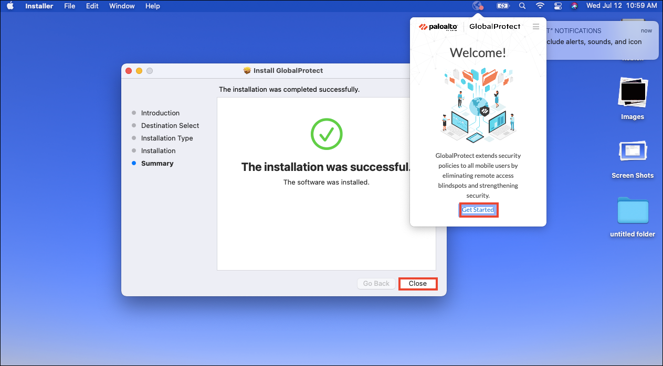The height and width of the screenshot is (366, 663).
Task: Open the untitled folder on desktop
Action: [633, 217]
